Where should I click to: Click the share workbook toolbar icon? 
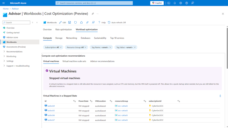coord(82,22)
